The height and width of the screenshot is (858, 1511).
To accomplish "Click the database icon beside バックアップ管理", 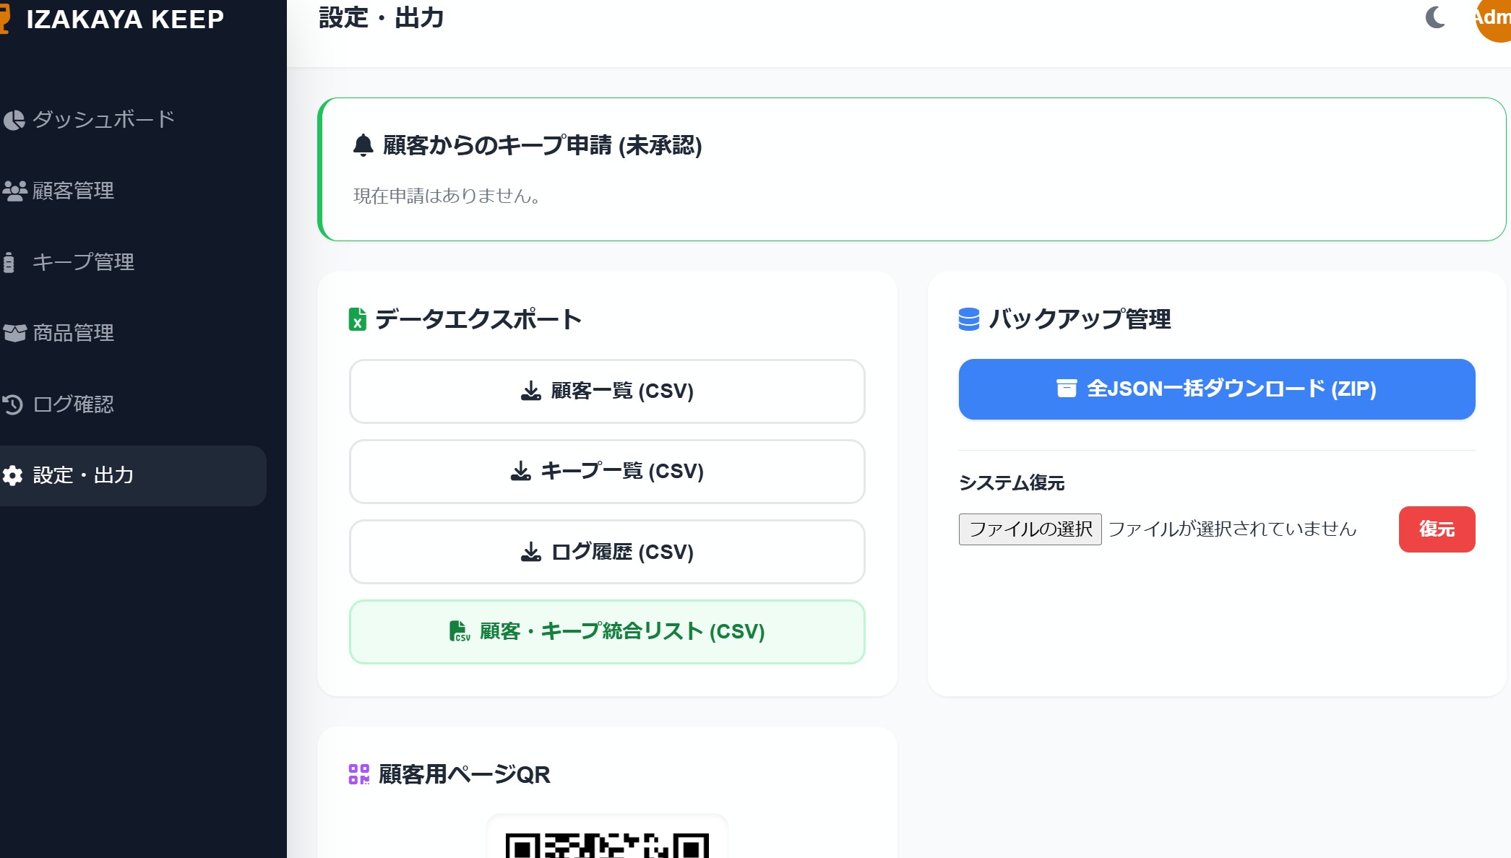I will click(x=968, y=319).
